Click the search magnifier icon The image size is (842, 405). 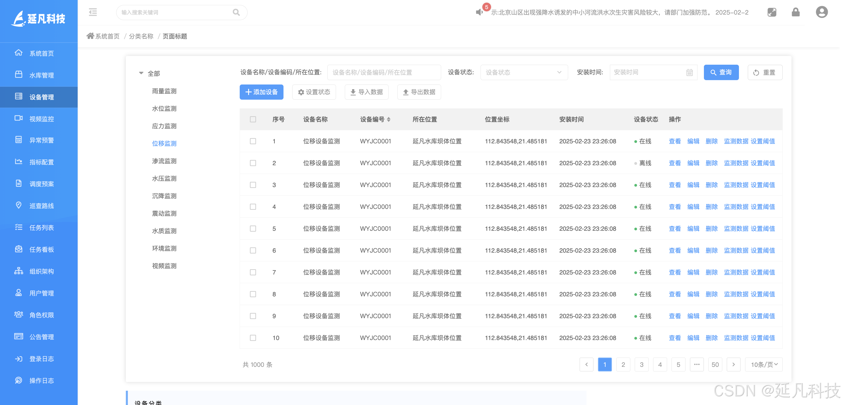236,13
